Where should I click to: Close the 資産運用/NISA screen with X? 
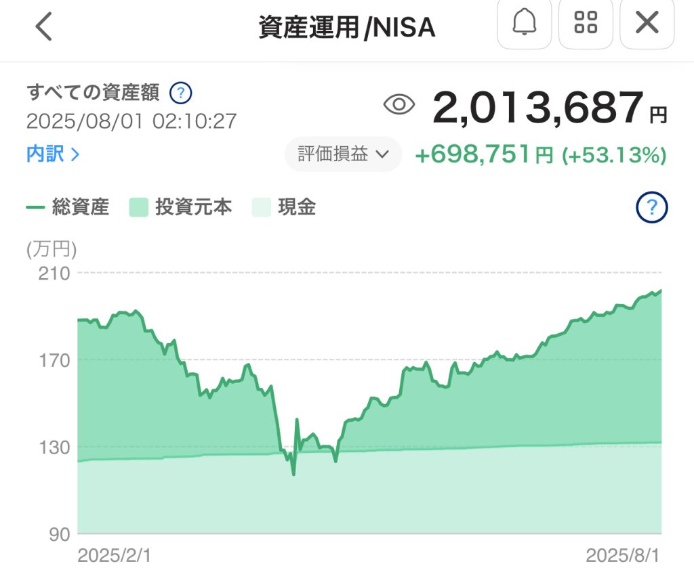click(x=647, y=23)
